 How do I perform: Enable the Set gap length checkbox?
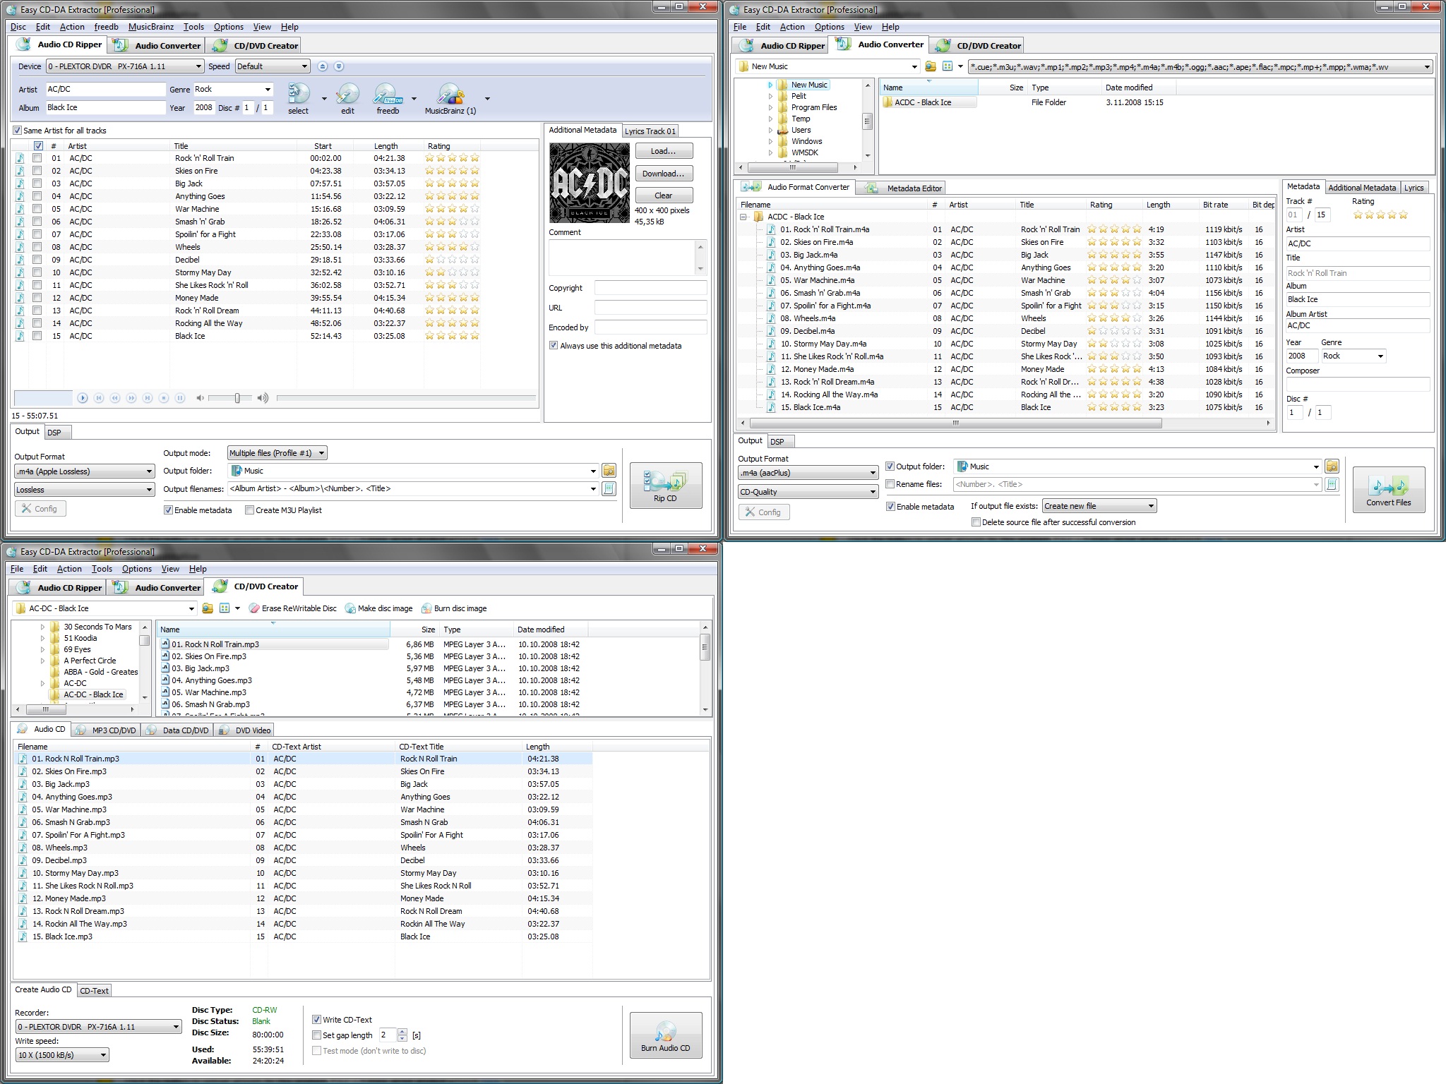coord(316,1035)
